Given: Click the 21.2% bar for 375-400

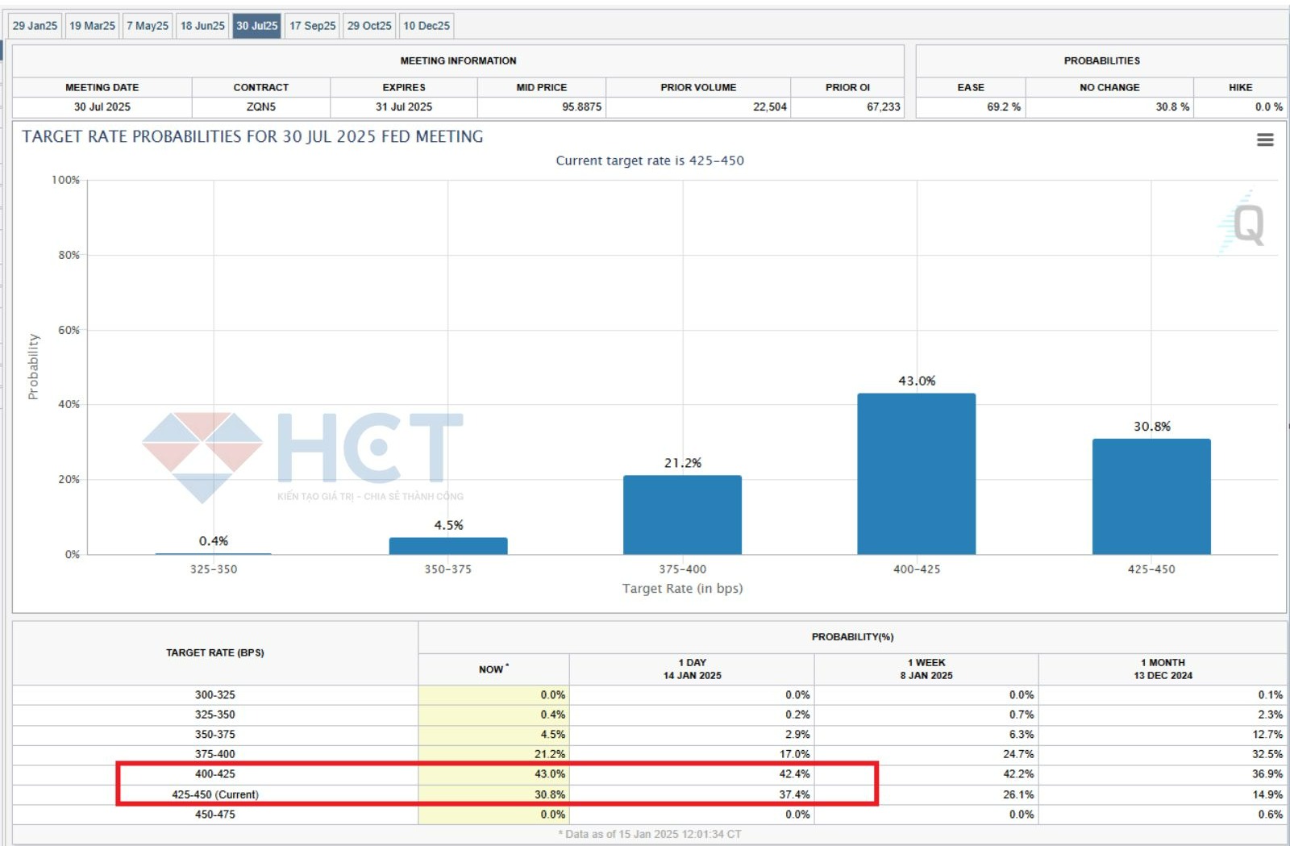Looking at the screenshot, I should (x=682, y=515).
